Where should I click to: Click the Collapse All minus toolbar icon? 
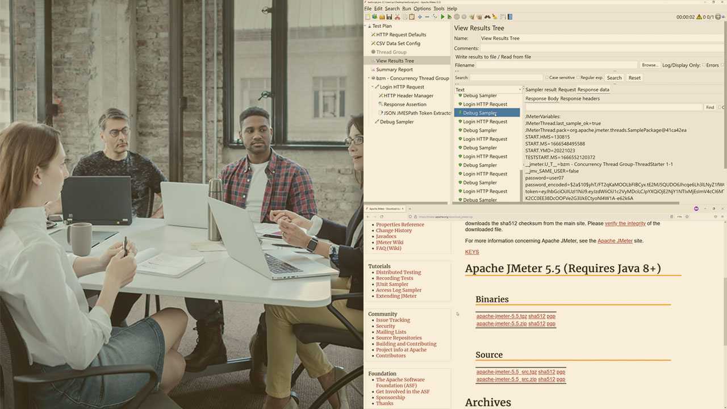[x=427, y=17]
